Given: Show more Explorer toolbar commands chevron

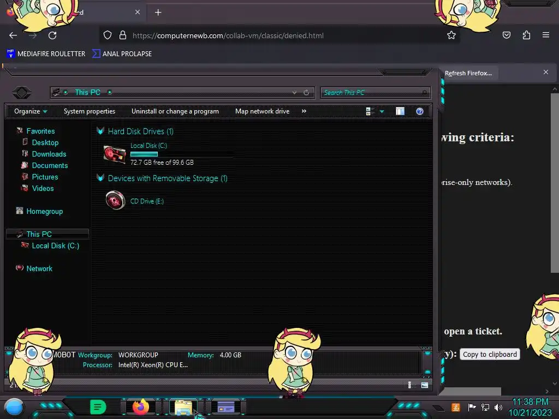Looking at the screenshot, I should [x=304, y=111].
